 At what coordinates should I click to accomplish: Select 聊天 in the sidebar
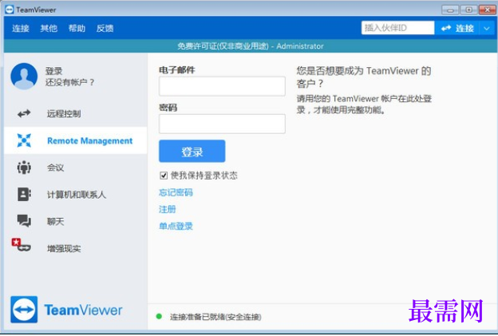point(76,221)
